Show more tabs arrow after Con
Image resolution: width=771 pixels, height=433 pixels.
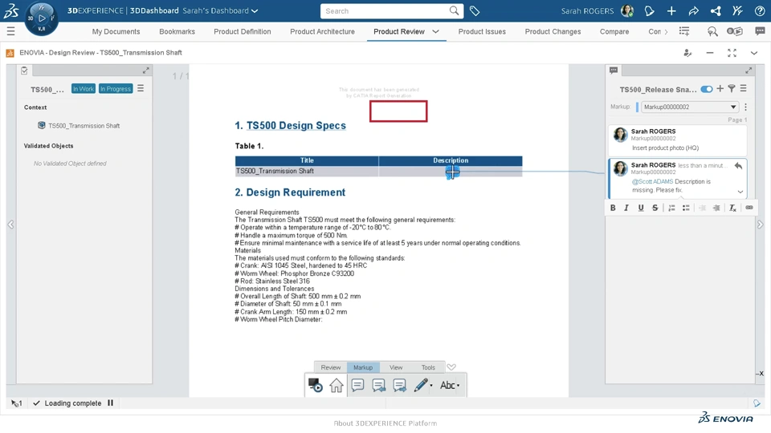pos(667,31)
